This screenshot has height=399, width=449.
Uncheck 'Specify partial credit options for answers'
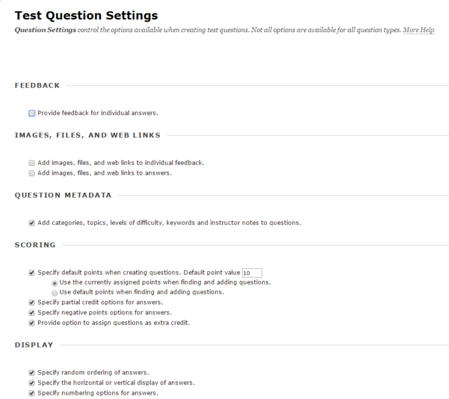tap(32, 303)
